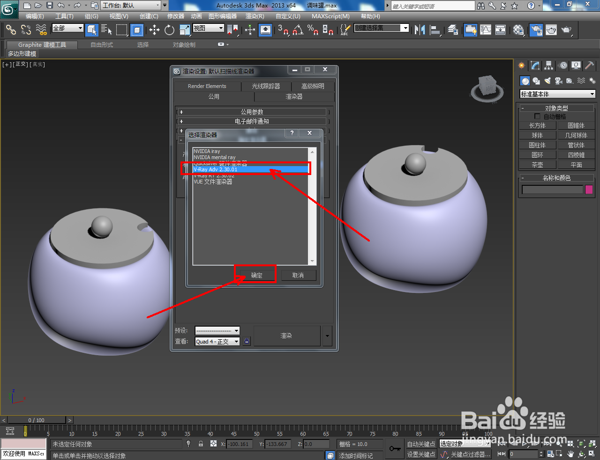
Task: Confirm renderer choice with 确定 button
Action: 256,275
